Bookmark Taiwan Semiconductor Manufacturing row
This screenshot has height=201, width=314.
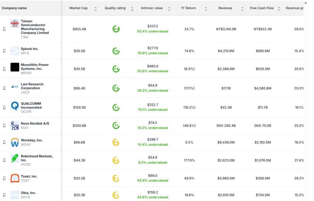4,29
